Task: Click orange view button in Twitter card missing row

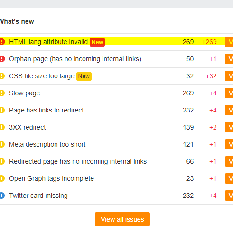Action: [229, 196]
